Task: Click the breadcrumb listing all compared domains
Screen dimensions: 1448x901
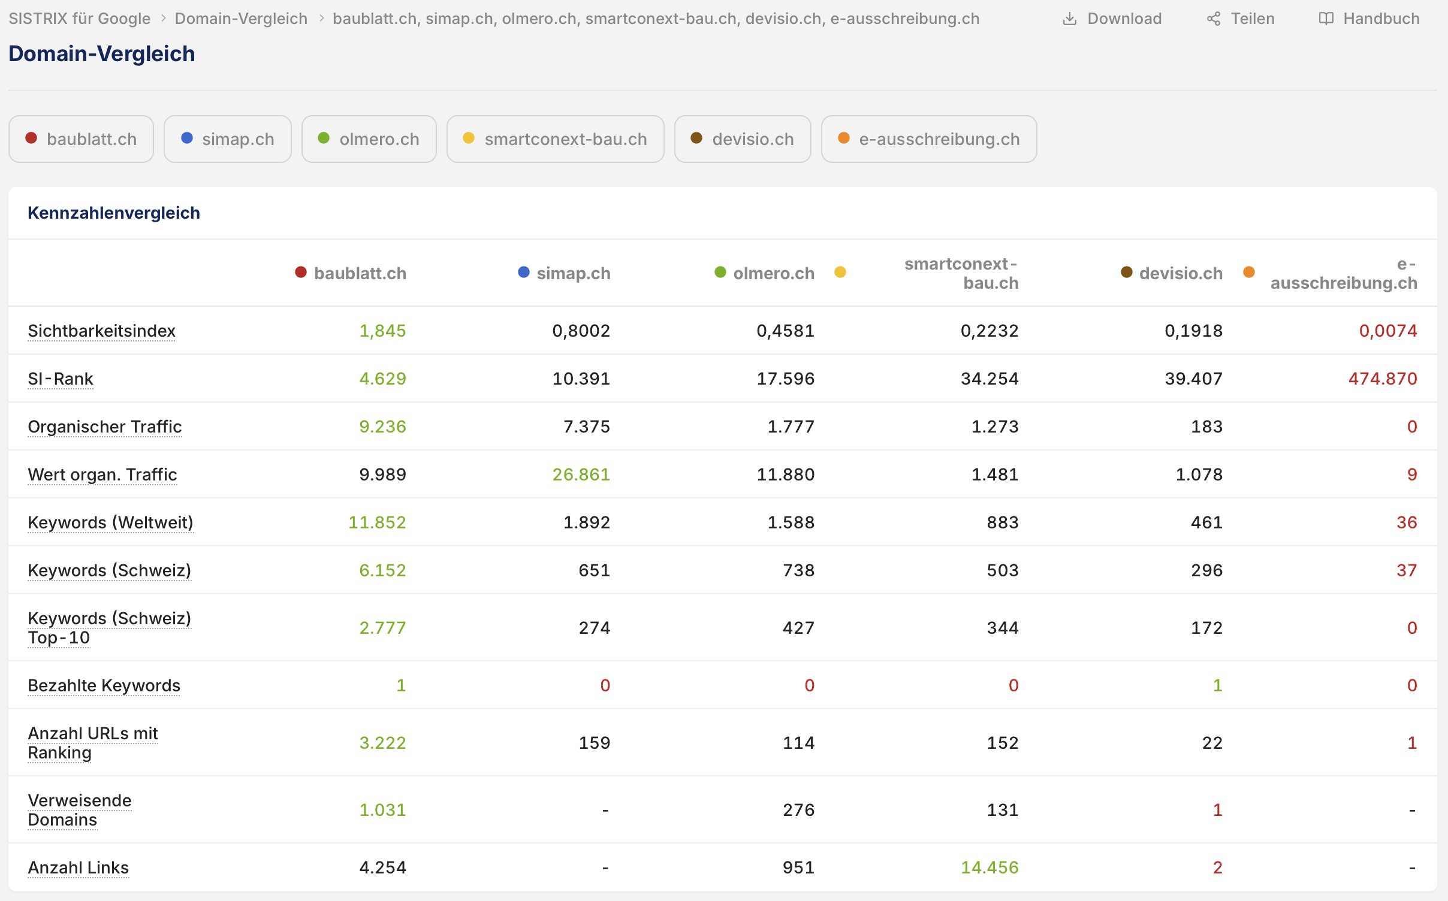Action: point(656,19)
